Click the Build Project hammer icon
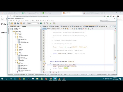123x92 pixels. pyautogui.click(x=44, y=23)
